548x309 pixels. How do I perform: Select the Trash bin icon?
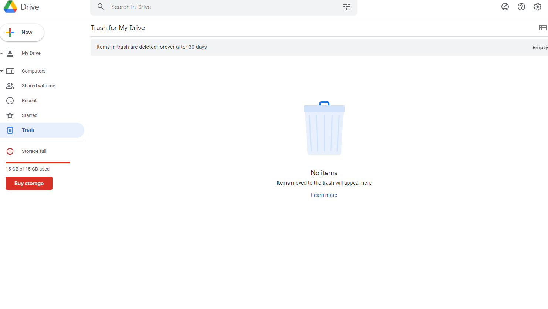(10, 130)
